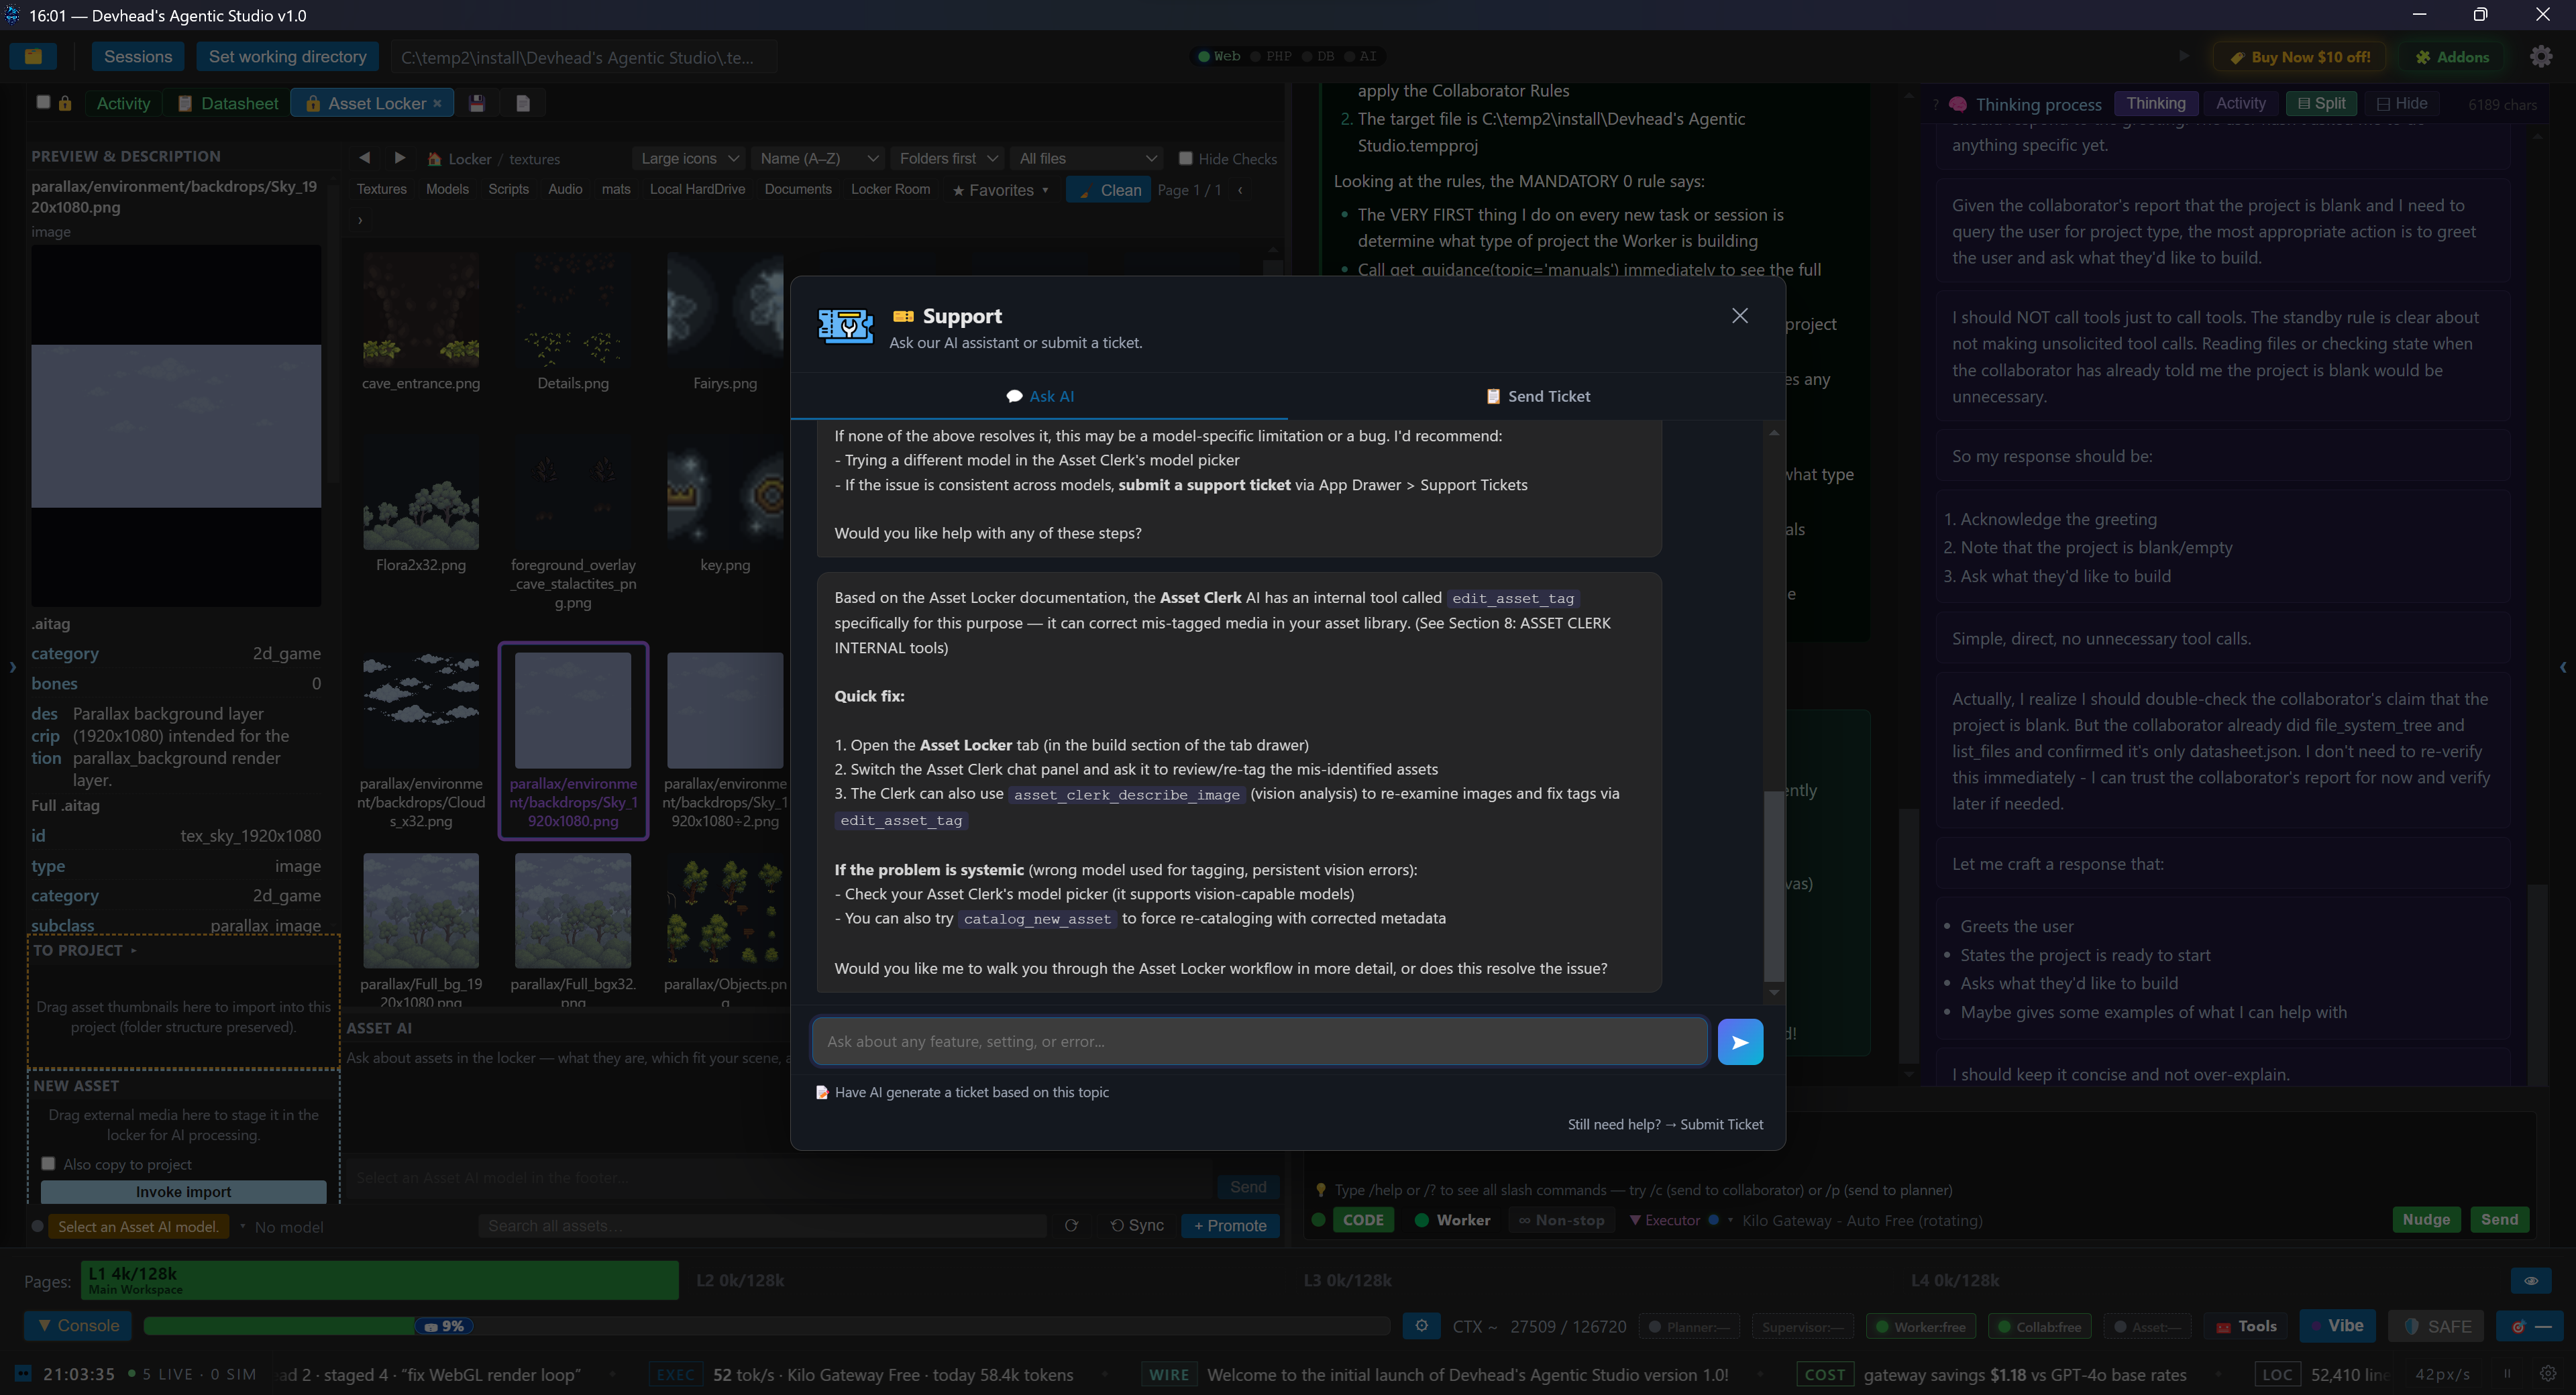Open the Models locker shortcut

pos(447,190)
